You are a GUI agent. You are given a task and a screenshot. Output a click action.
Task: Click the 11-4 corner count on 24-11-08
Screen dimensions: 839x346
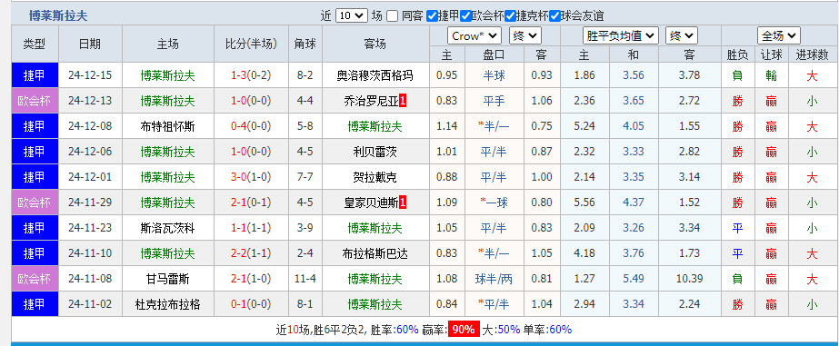305,279
